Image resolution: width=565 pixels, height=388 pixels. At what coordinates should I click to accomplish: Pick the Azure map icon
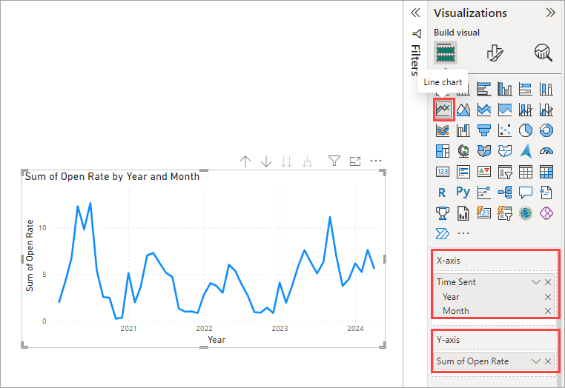click(x=526, y=151)
